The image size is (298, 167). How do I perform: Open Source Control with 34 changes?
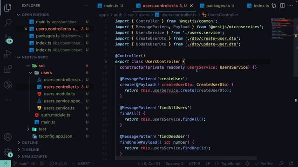(x=8, y=39)
